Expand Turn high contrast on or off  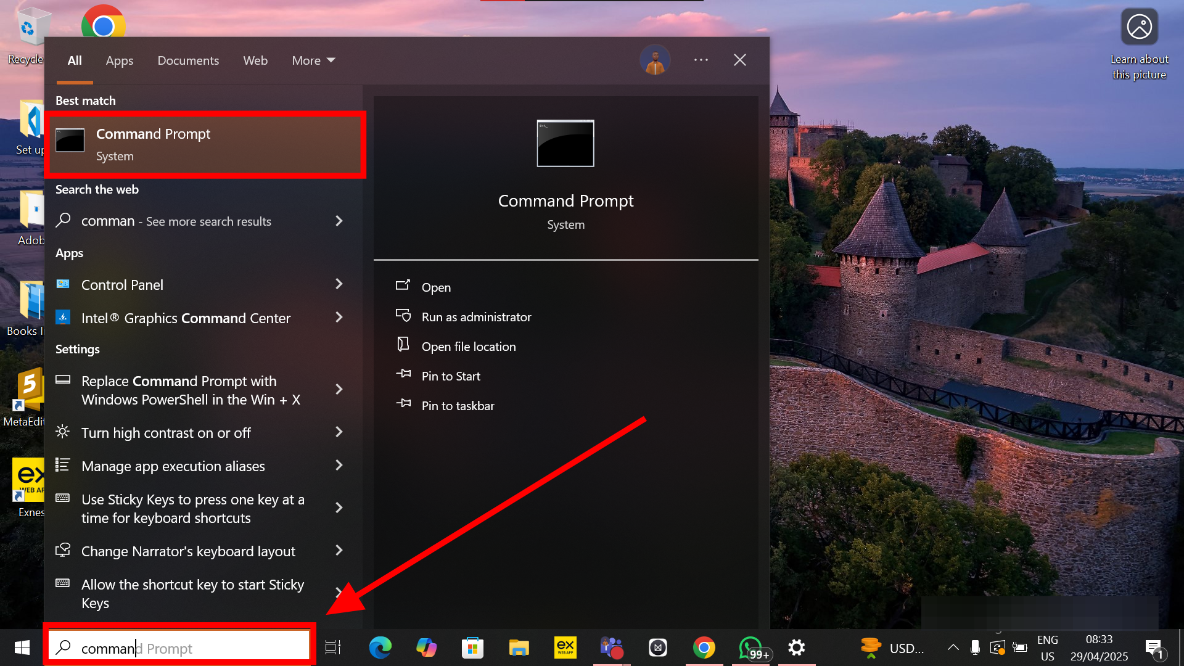(x=339, y=432)
